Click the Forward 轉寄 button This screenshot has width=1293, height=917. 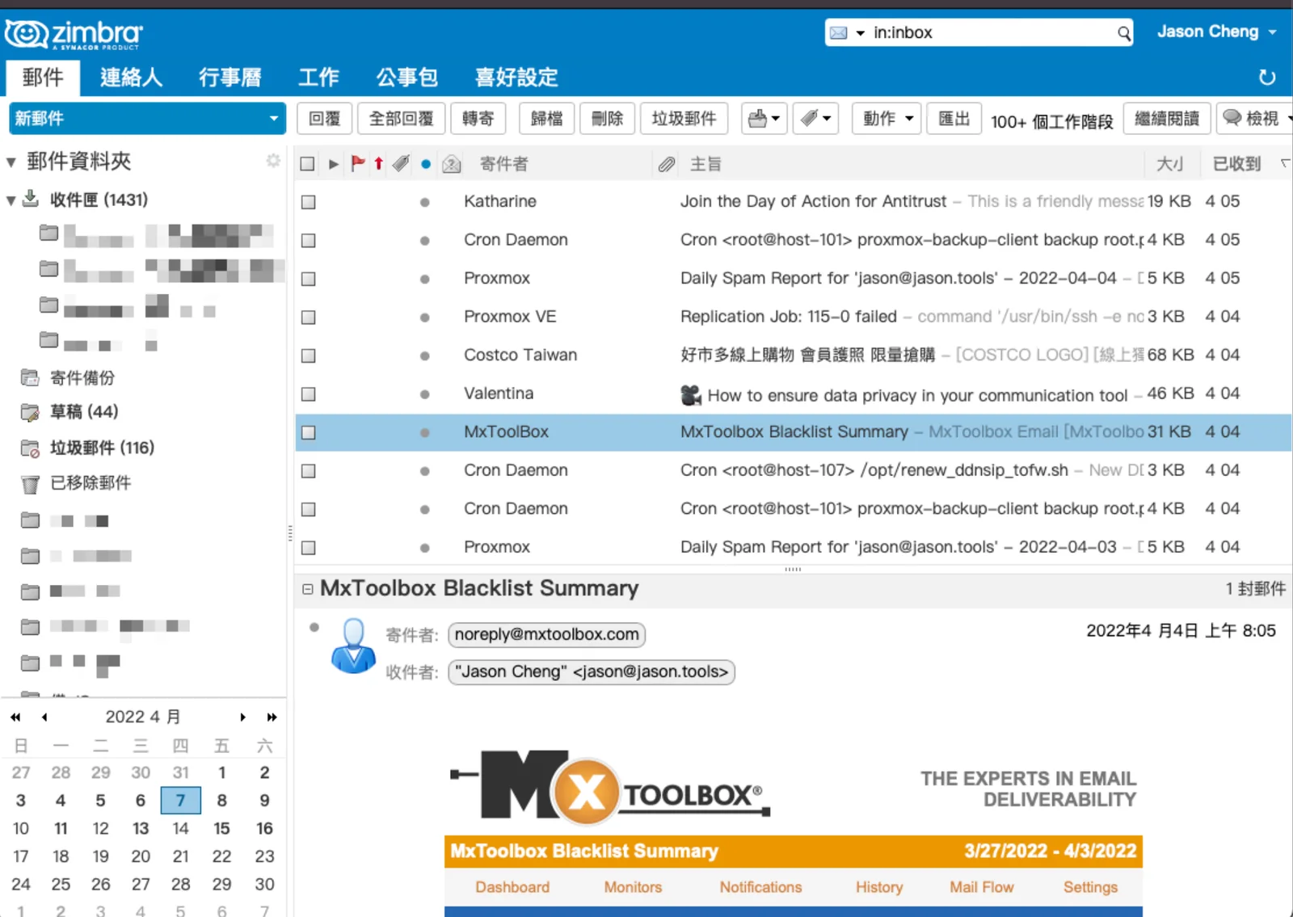coord(478,119)
